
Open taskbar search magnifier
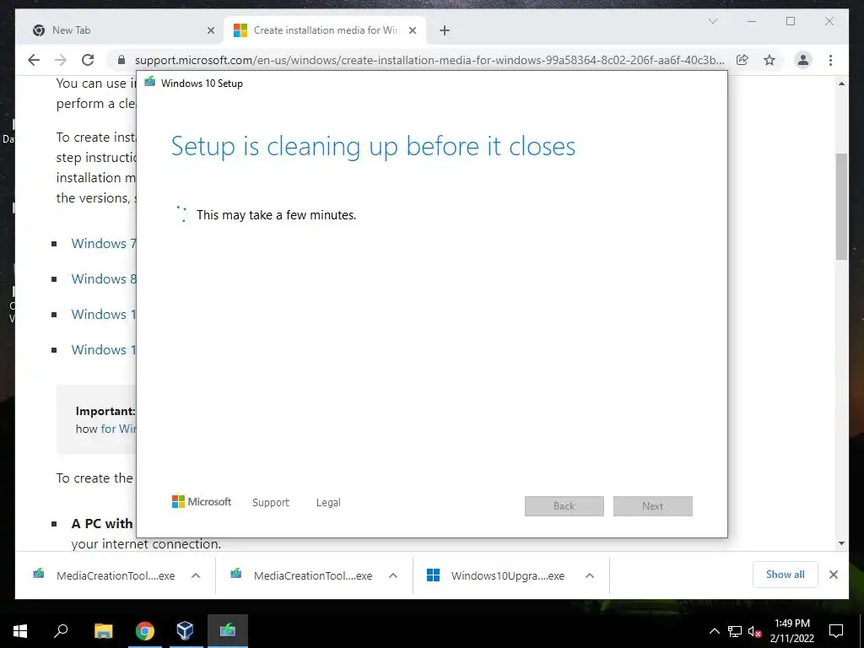[x=61, y=631]
